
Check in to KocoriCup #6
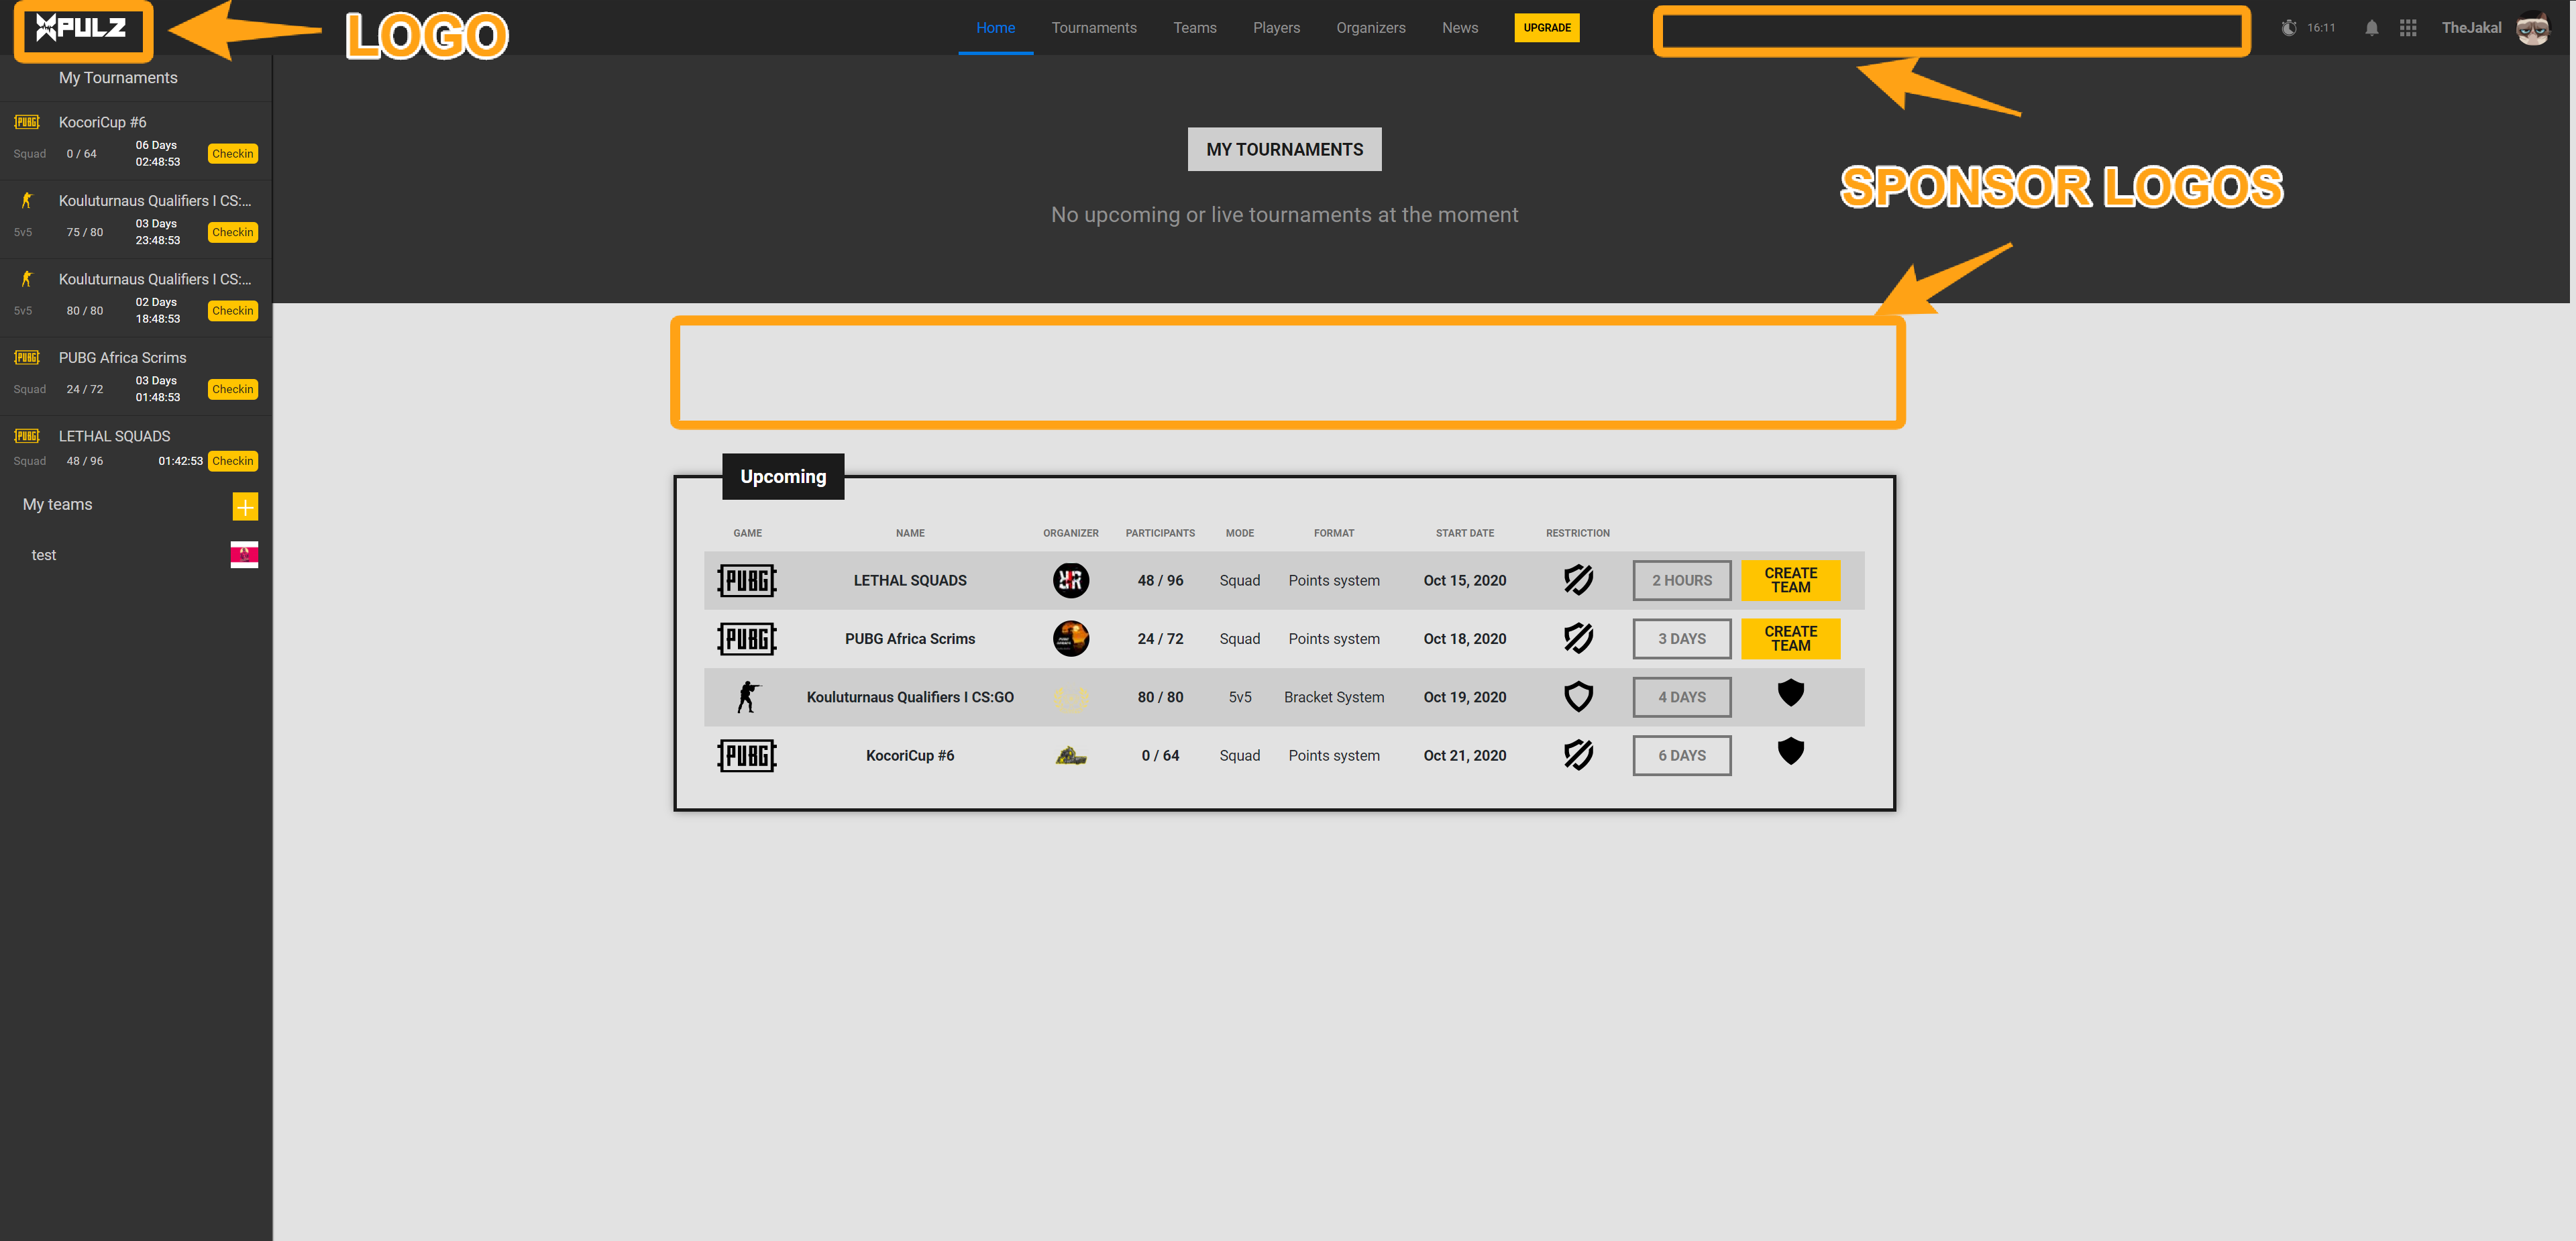[x=232, y=154]
